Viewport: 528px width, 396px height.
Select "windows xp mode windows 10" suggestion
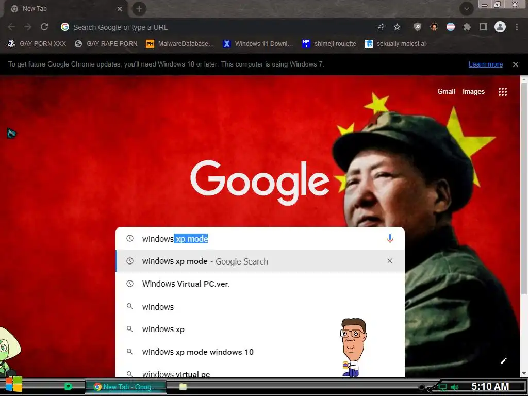tap(260, 352)
